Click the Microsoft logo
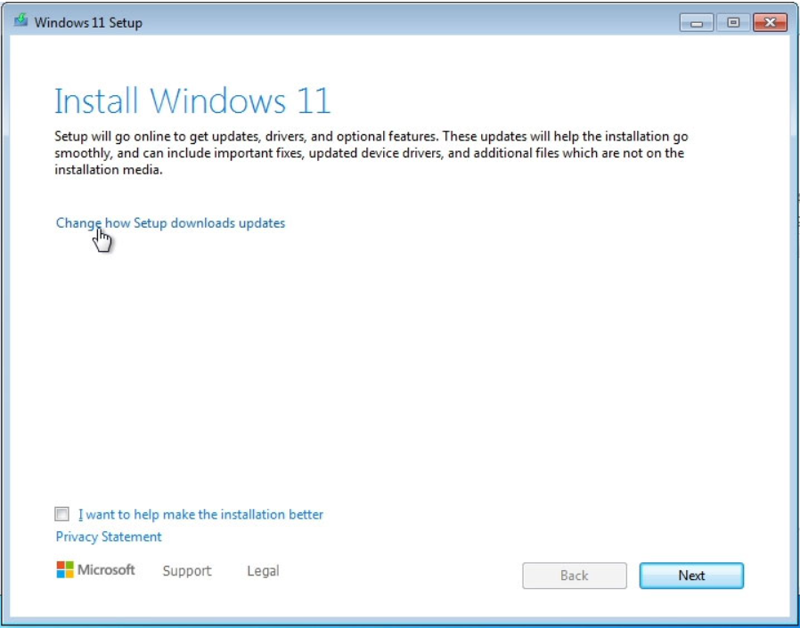Viewport: 800px width, 628px height. [95, 570]
